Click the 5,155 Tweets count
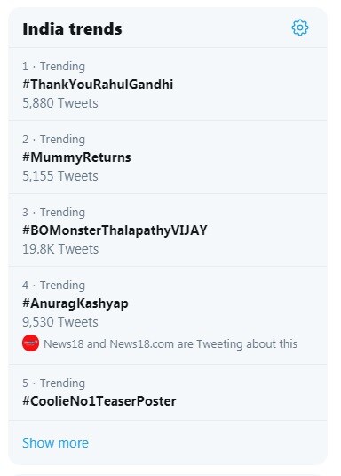 pyautogui.click(x=60, y=176)
